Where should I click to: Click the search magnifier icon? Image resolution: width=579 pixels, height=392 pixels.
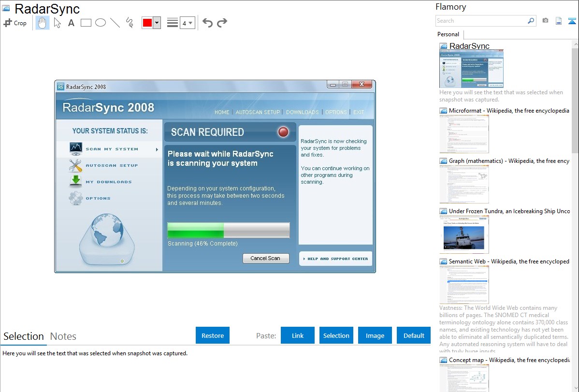[x=531, y=21]
